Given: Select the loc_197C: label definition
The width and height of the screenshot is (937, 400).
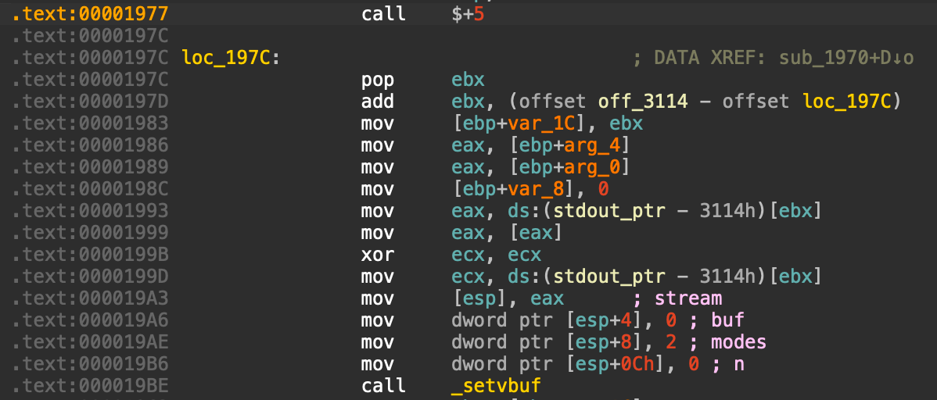Looking at the screenshot, I should coord(231,58).
